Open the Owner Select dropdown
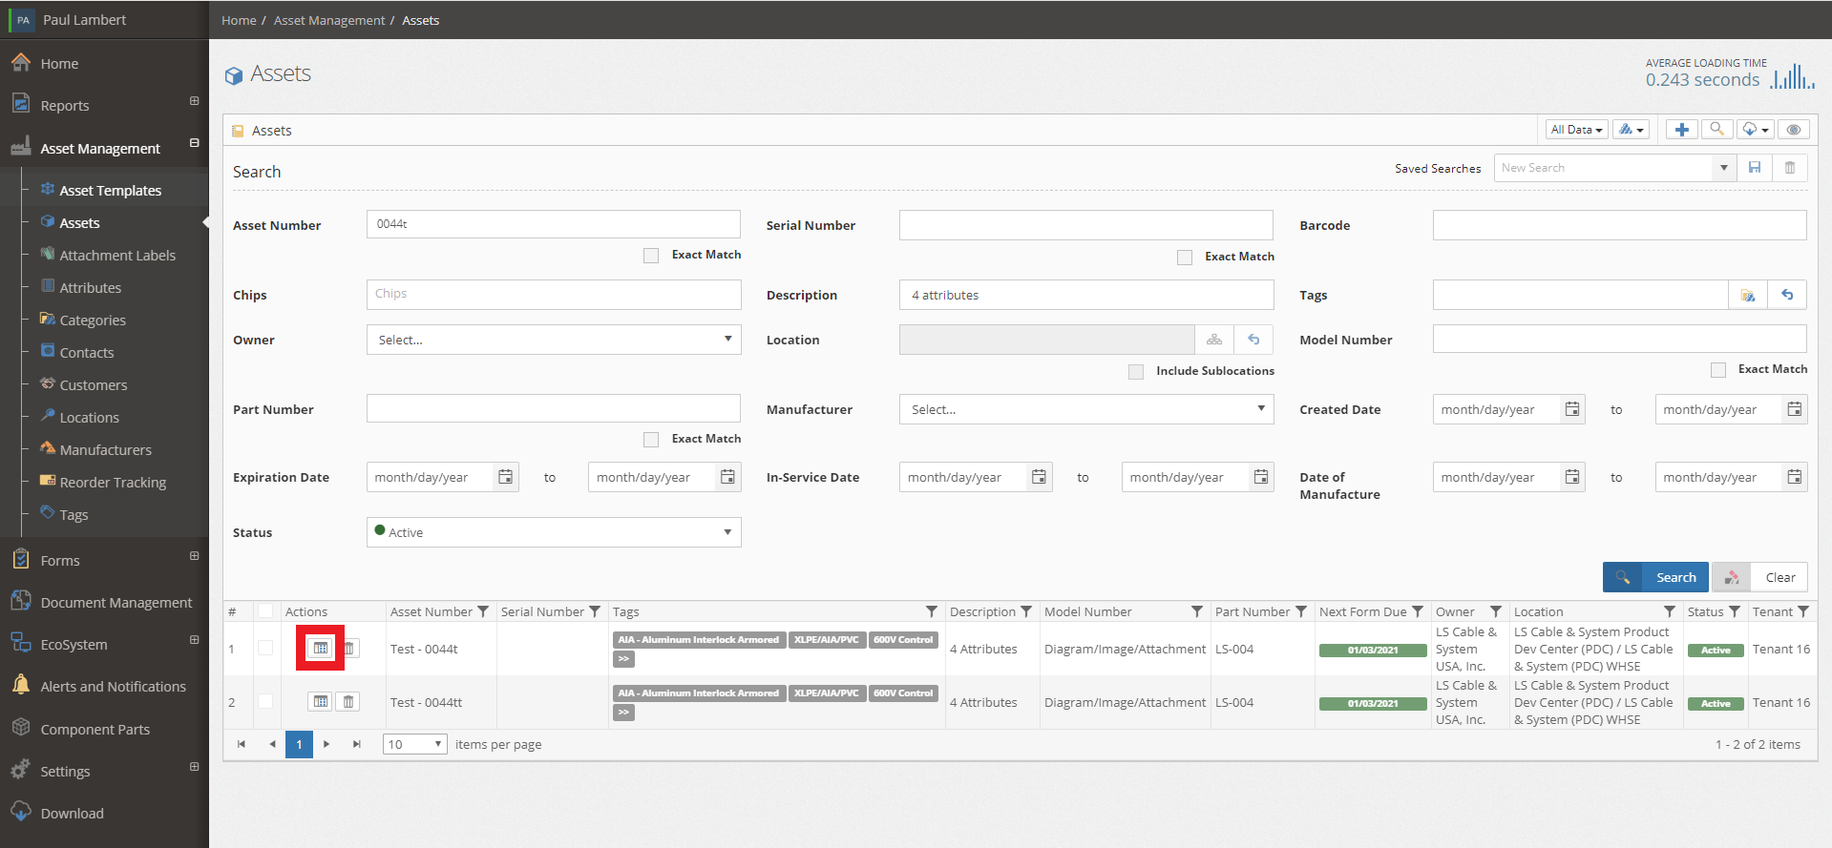Viewport: 1832px width, 848px height. tap(554, 340)
